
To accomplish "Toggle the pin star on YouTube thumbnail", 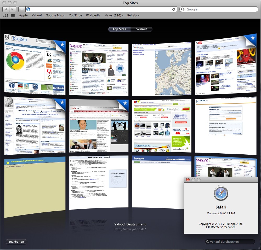I will coord(253,38).
